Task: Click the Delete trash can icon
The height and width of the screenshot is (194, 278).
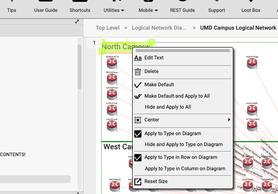Action: [138, 72]
